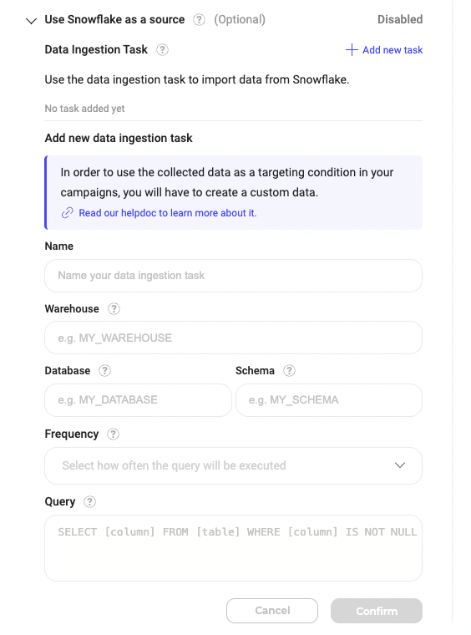
Task: Click help icon beside Data Ingestion Task
Action: [162, 50]
